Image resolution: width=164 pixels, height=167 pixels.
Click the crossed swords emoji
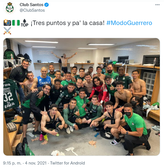tap(7, 31)
